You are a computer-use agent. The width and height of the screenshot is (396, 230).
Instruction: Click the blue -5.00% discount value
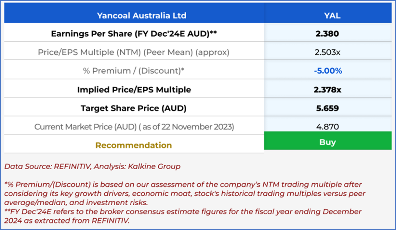pyautogui.click(x=328, y=71)
